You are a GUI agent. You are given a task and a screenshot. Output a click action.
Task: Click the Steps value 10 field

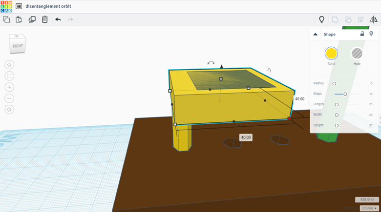pyautogui.click(x=371, y=94)
